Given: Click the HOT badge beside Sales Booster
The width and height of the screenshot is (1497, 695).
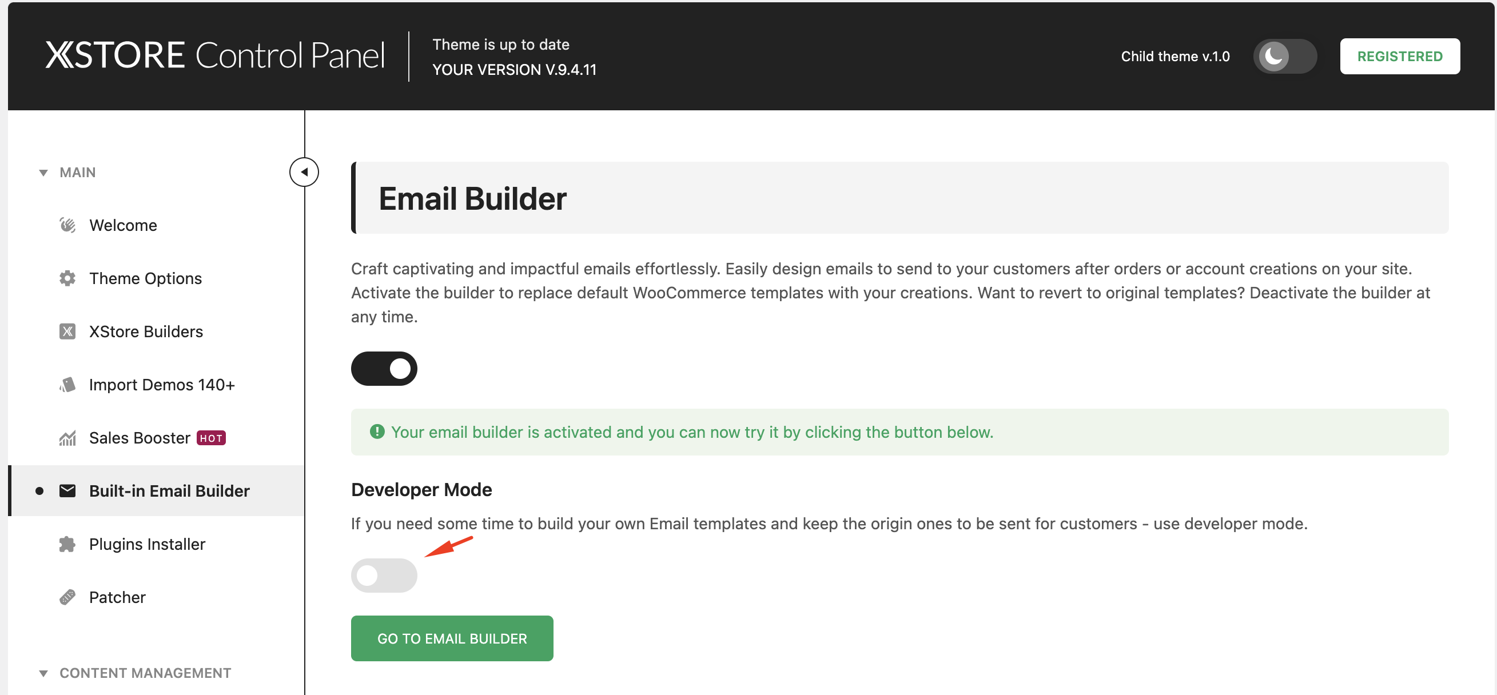Looking at the screenshot, I should point(211,438).
